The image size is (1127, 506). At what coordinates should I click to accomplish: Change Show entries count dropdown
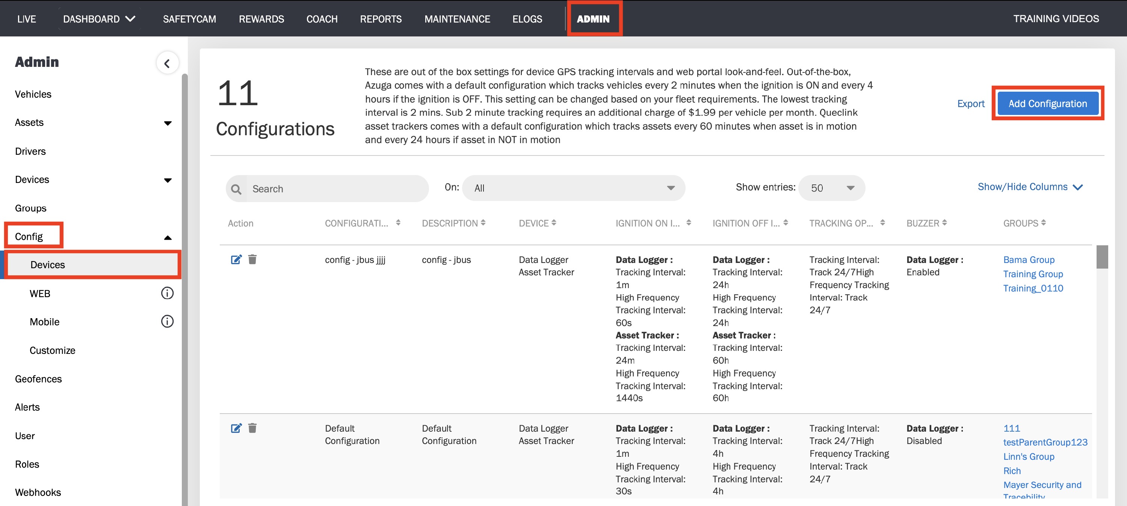click(x=832, y=188)
